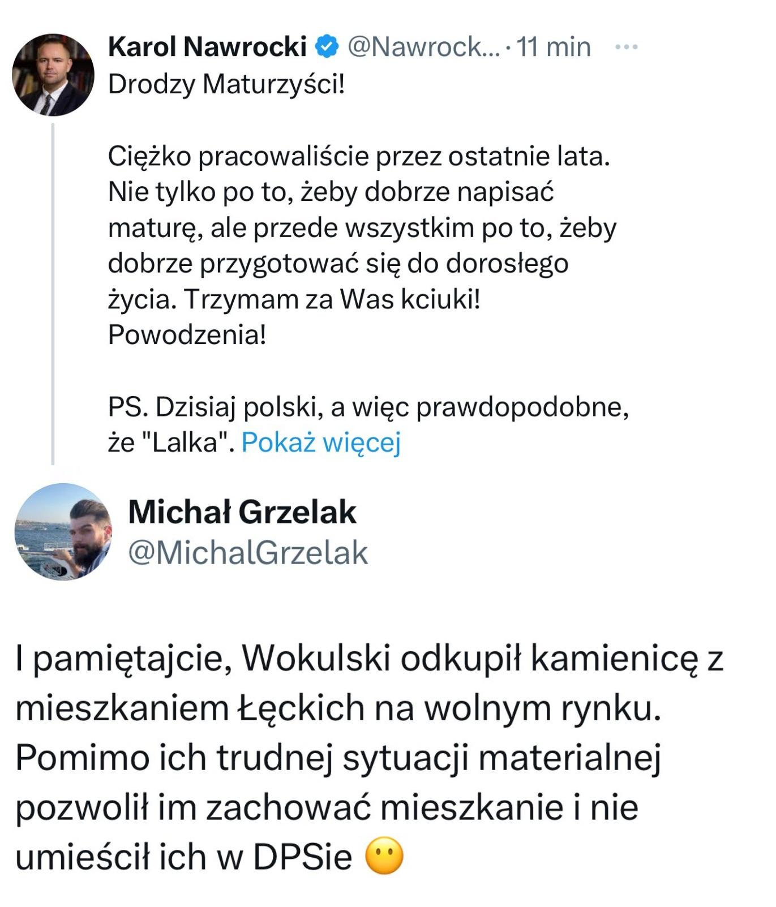This screenshot has width=776, height=907.
Task: Click the Powodzenia! line of tweet
Action: coord(187,334)
